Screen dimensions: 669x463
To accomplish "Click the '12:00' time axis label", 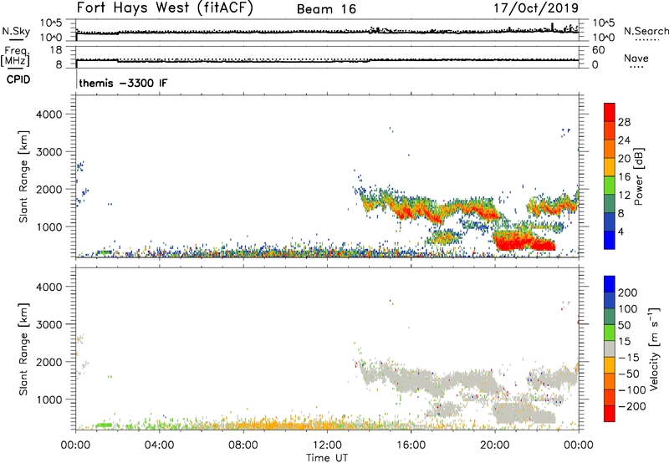I will [x=327, y=445].
